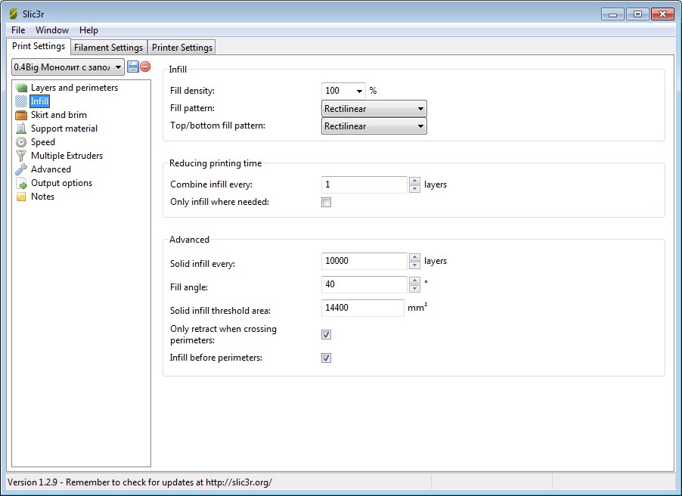Enable Only infill where needed checkbox
This screenshot has height=496, width=682.
point(327,203)
